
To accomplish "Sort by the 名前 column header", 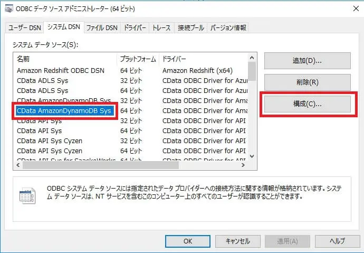I will pyautogui.click(x=66, y=59).
